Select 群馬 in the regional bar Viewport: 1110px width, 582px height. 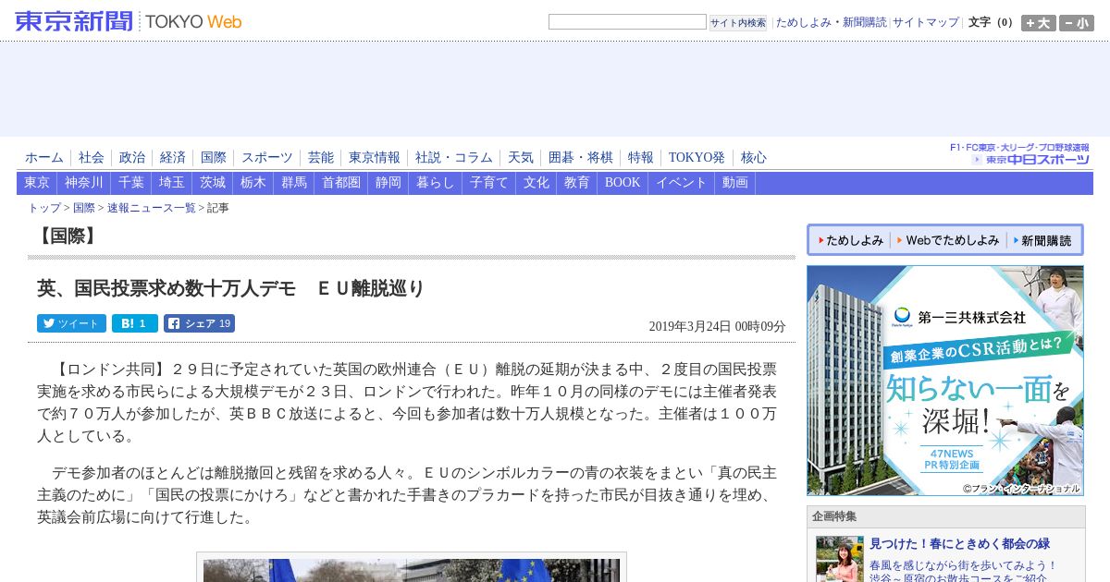(294, 183)
